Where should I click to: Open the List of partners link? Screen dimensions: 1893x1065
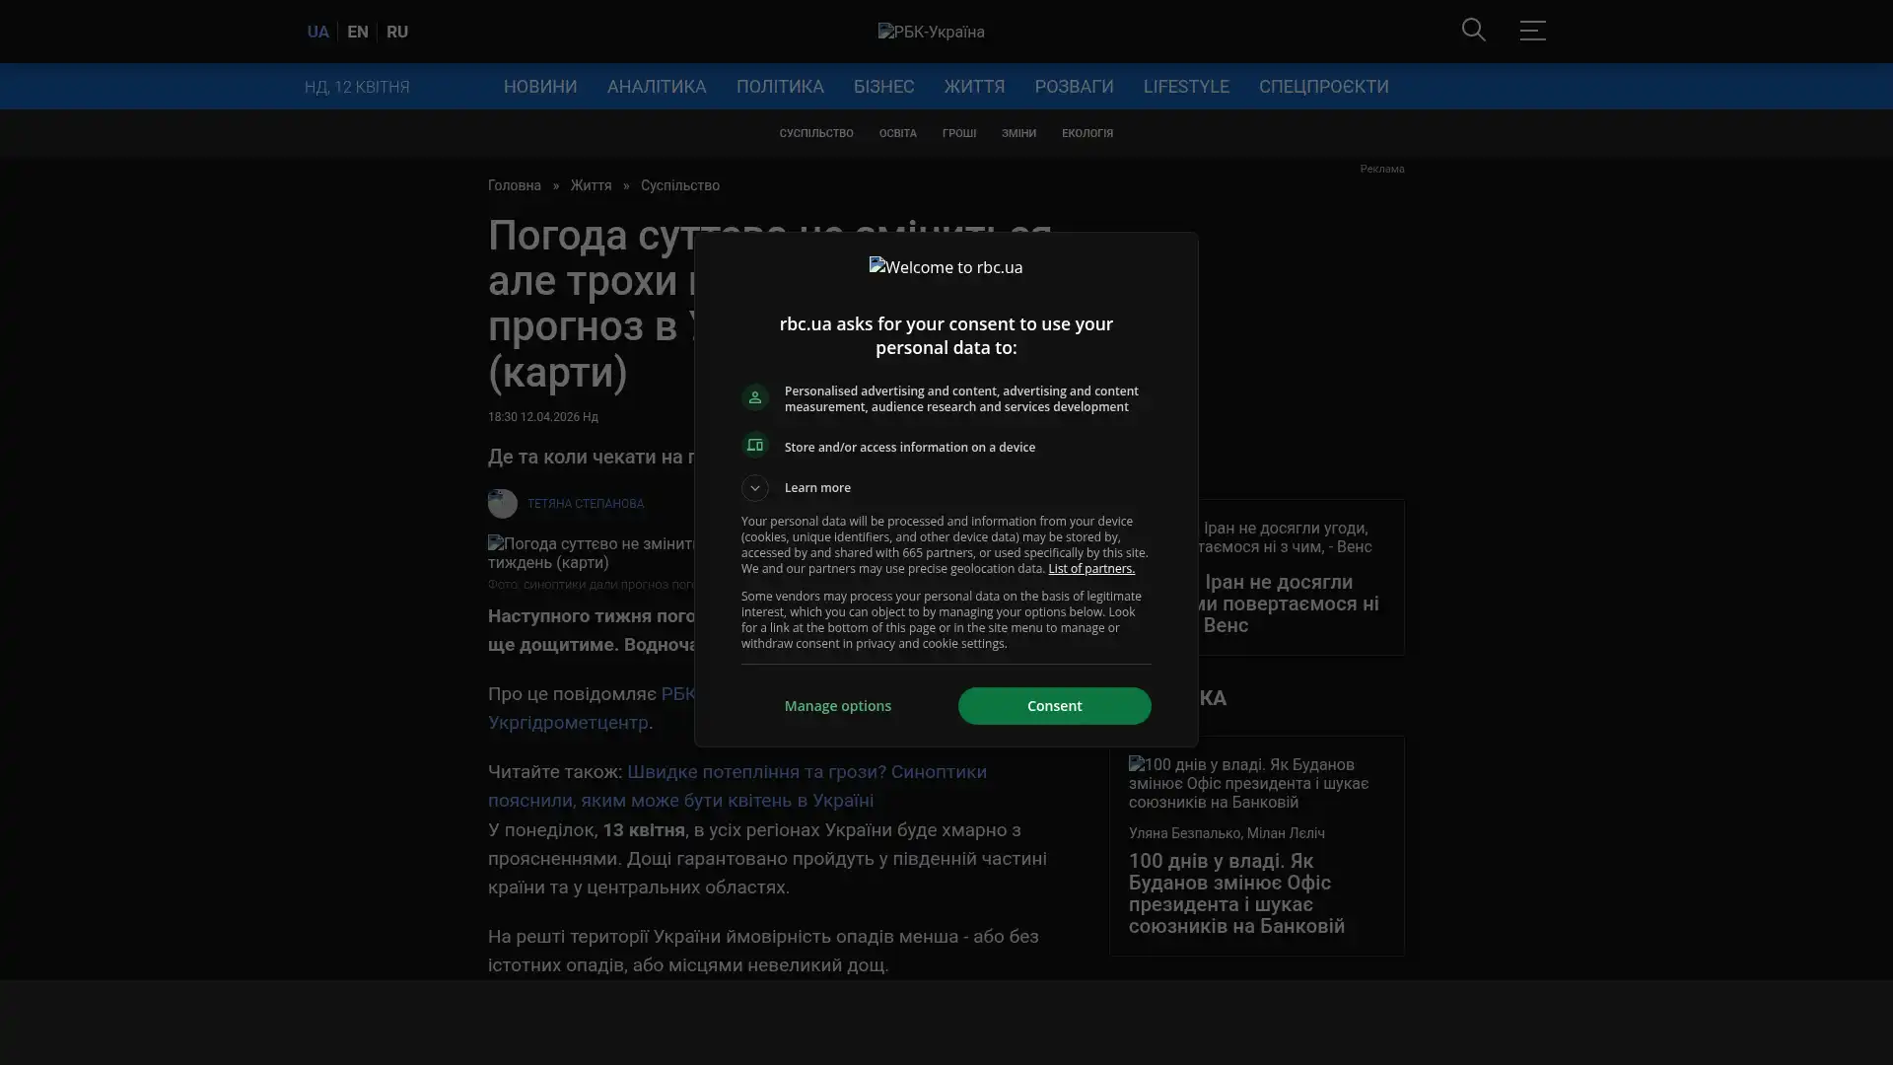(1090, 569)
